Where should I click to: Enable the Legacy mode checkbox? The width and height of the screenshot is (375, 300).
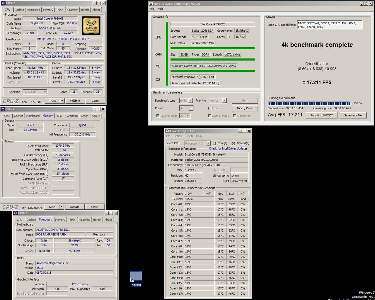[210, 116]
